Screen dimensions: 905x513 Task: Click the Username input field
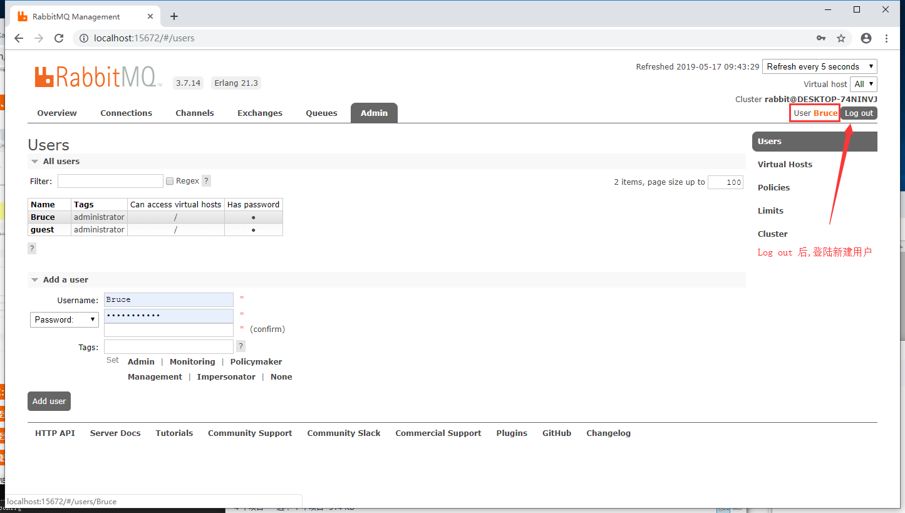click(168, 299)
